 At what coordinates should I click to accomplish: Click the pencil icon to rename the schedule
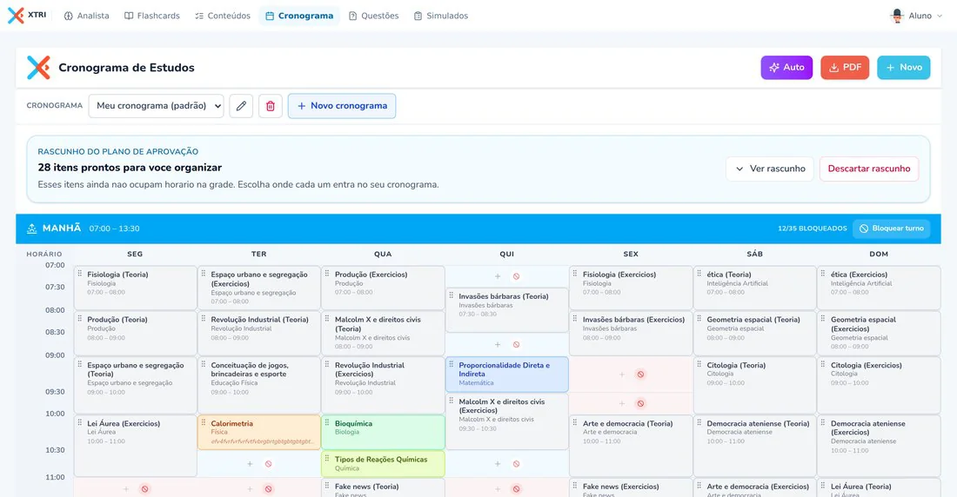pos(241,105)
